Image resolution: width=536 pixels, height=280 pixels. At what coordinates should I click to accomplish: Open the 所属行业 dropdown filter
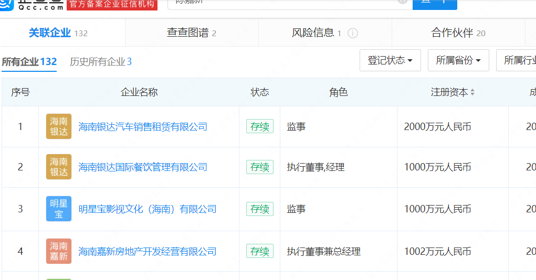click(x=516, y=60)
